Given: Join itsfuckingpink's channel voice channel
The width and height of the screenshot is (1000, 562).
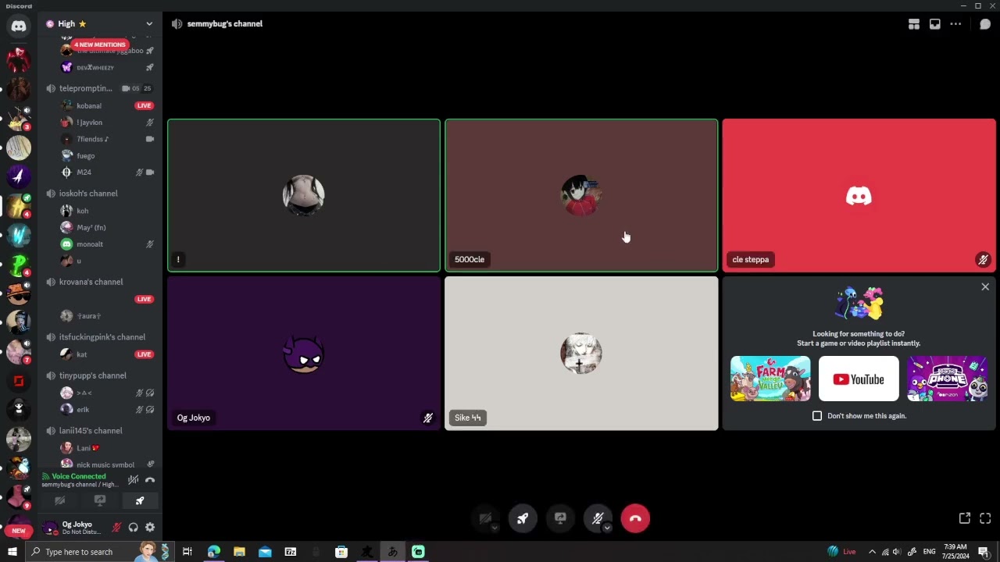Looking at the screenshot, I should (x=102, y=337).
